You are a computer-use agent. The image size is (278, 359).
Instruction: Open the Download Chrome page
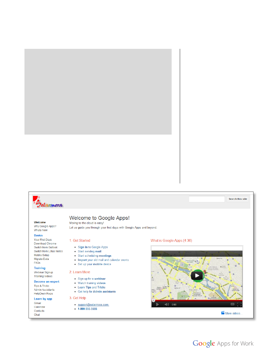coord(45,244)
